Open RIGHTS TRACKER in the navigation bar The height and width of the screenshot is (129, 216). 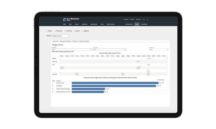pyautogui.click(x=111, y=24)
